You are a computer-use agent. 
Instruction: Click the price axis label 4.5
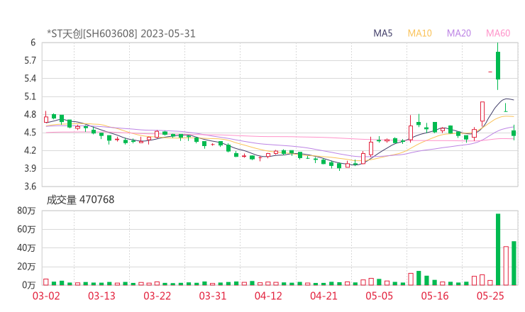tap(30, 133)
